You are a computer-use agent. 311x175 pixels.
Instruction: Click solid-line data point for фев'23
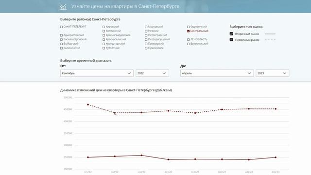pyautogui.click(x=222, y=159)
